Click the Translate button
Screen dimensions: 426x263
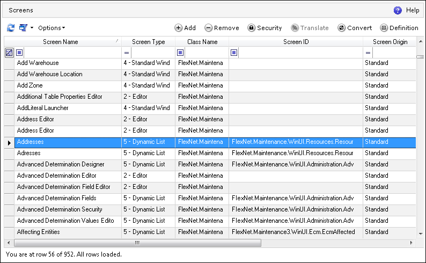(x=310, y=28)
